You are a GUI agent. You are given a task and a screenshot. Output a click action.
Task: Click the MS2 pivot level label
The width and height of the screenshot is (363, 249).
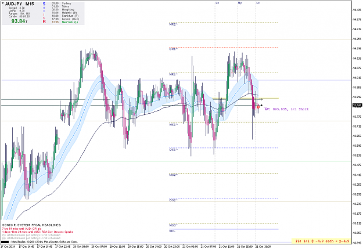[x=174, y=175]
